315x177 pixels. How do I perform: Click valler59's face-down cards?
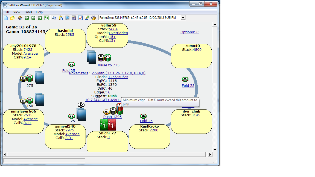pyautogui.click(x=92, y=57)
